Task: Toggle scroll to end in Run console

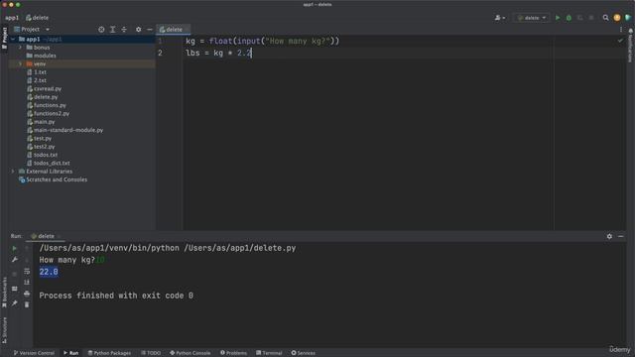Action: point(27,282)
